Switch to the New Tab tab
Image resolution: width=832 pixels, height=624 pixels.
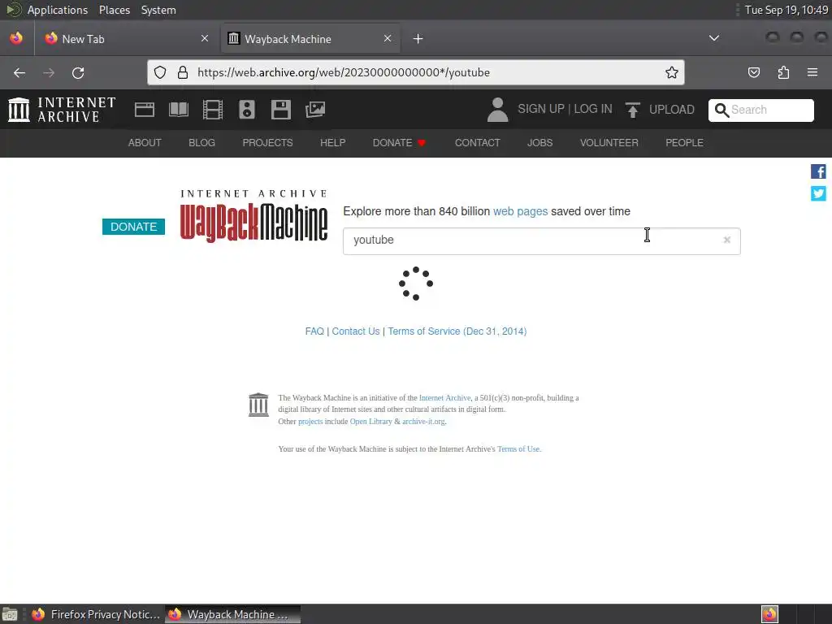coord(126,39)
